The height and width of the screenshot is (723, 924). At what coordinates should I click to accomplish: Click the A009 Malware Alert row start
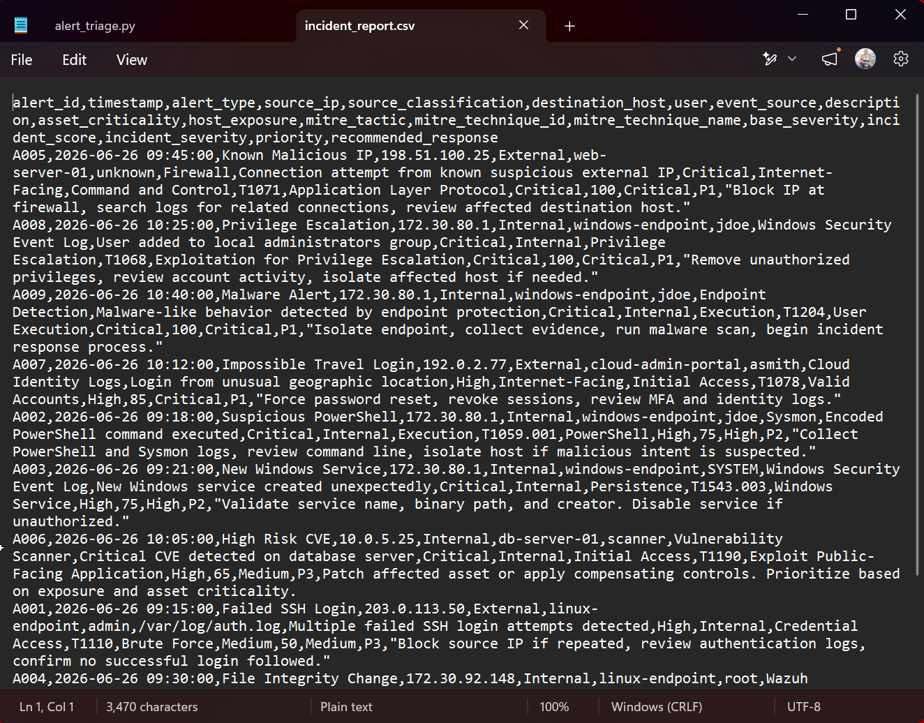[x=29, y=295]
